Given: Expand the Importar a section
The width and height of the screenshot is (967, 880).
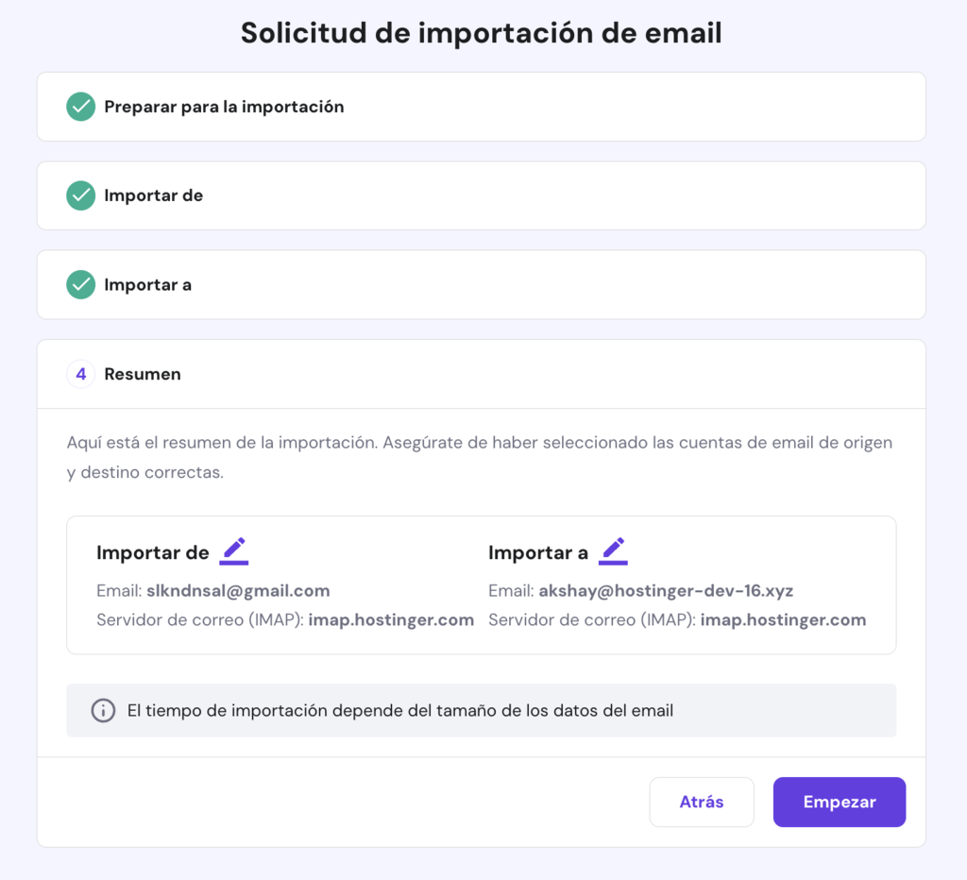Looking at the screenshot, I should click(482, 284).
